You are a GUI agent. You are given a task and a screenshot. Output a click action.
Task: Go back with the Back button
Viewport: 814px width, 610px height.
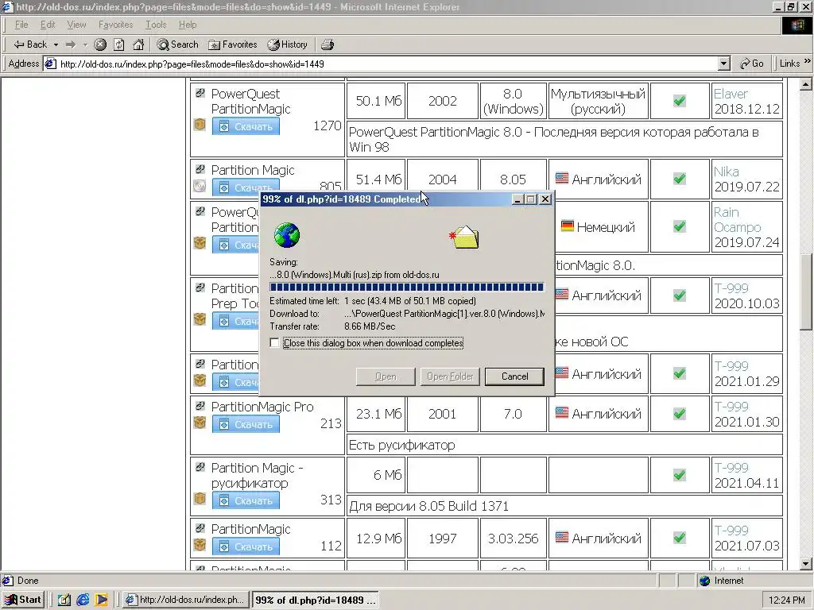pyautogui.click(x=29, y=44)
